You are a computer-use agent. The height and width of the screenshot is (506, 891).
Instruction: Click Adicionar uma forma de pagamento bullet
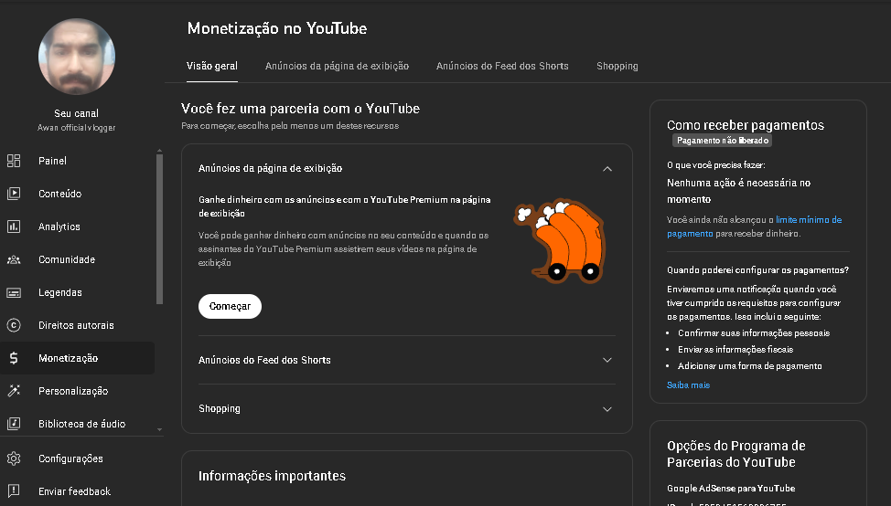coord(749,366)
